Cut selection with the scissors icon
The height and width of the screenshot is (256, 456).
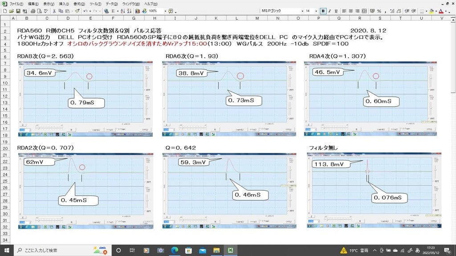click(x=54, y=11)
